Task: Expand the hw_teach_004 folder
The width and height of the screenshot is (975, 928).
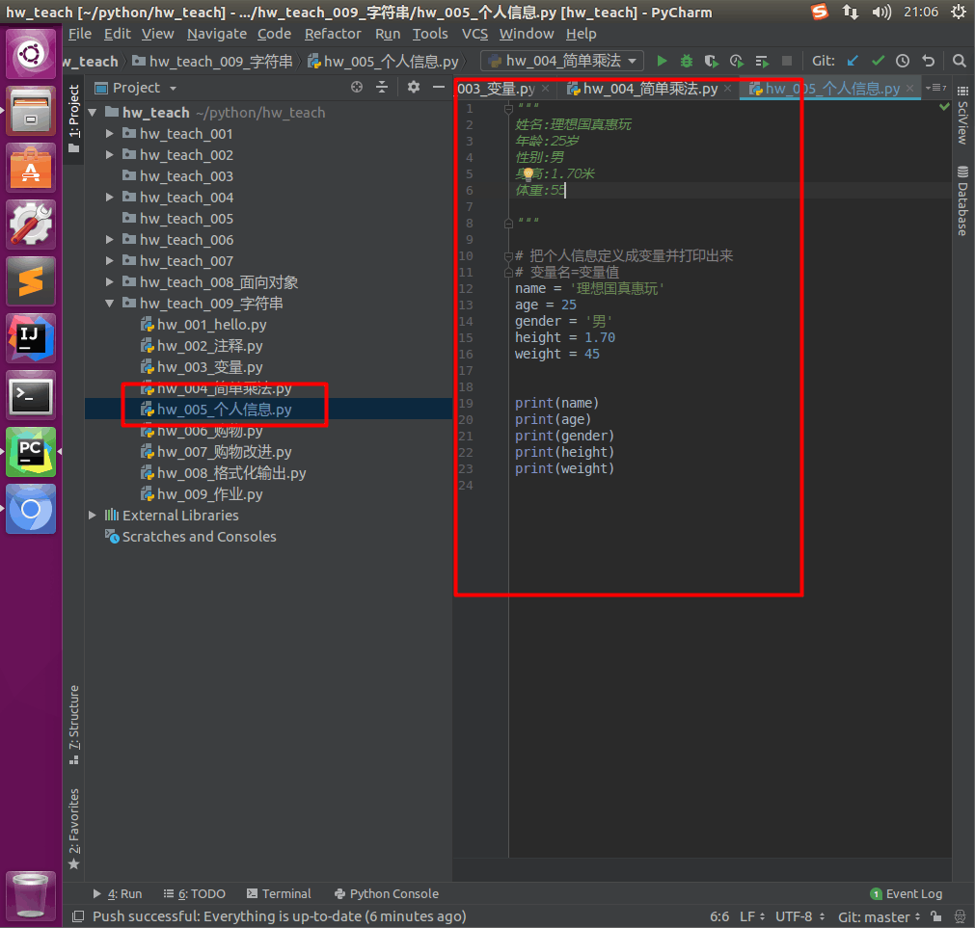Action: tap(109, 197)
